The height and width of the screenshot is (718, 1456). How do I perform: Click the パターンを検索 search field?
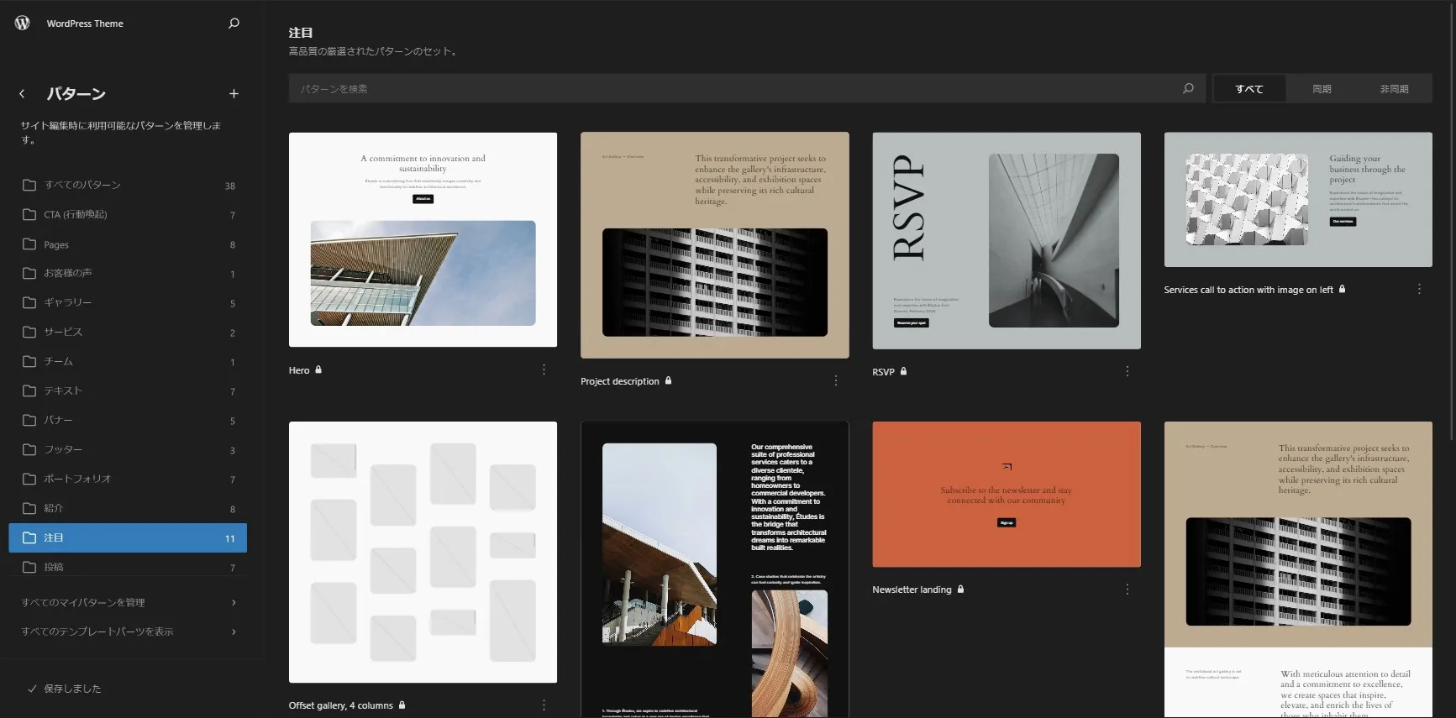tap(731, 89)
